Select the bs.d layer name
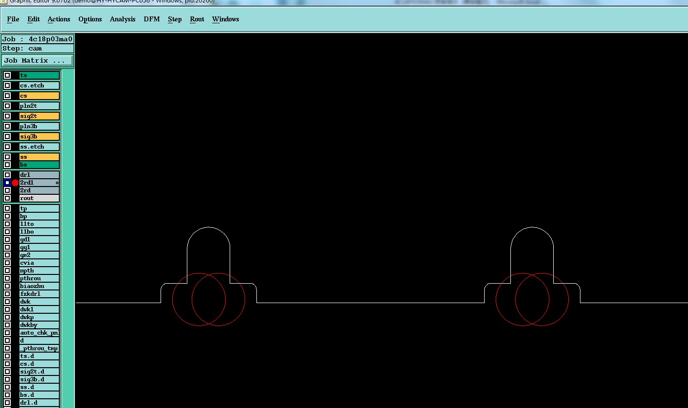 tap(39, 395)
